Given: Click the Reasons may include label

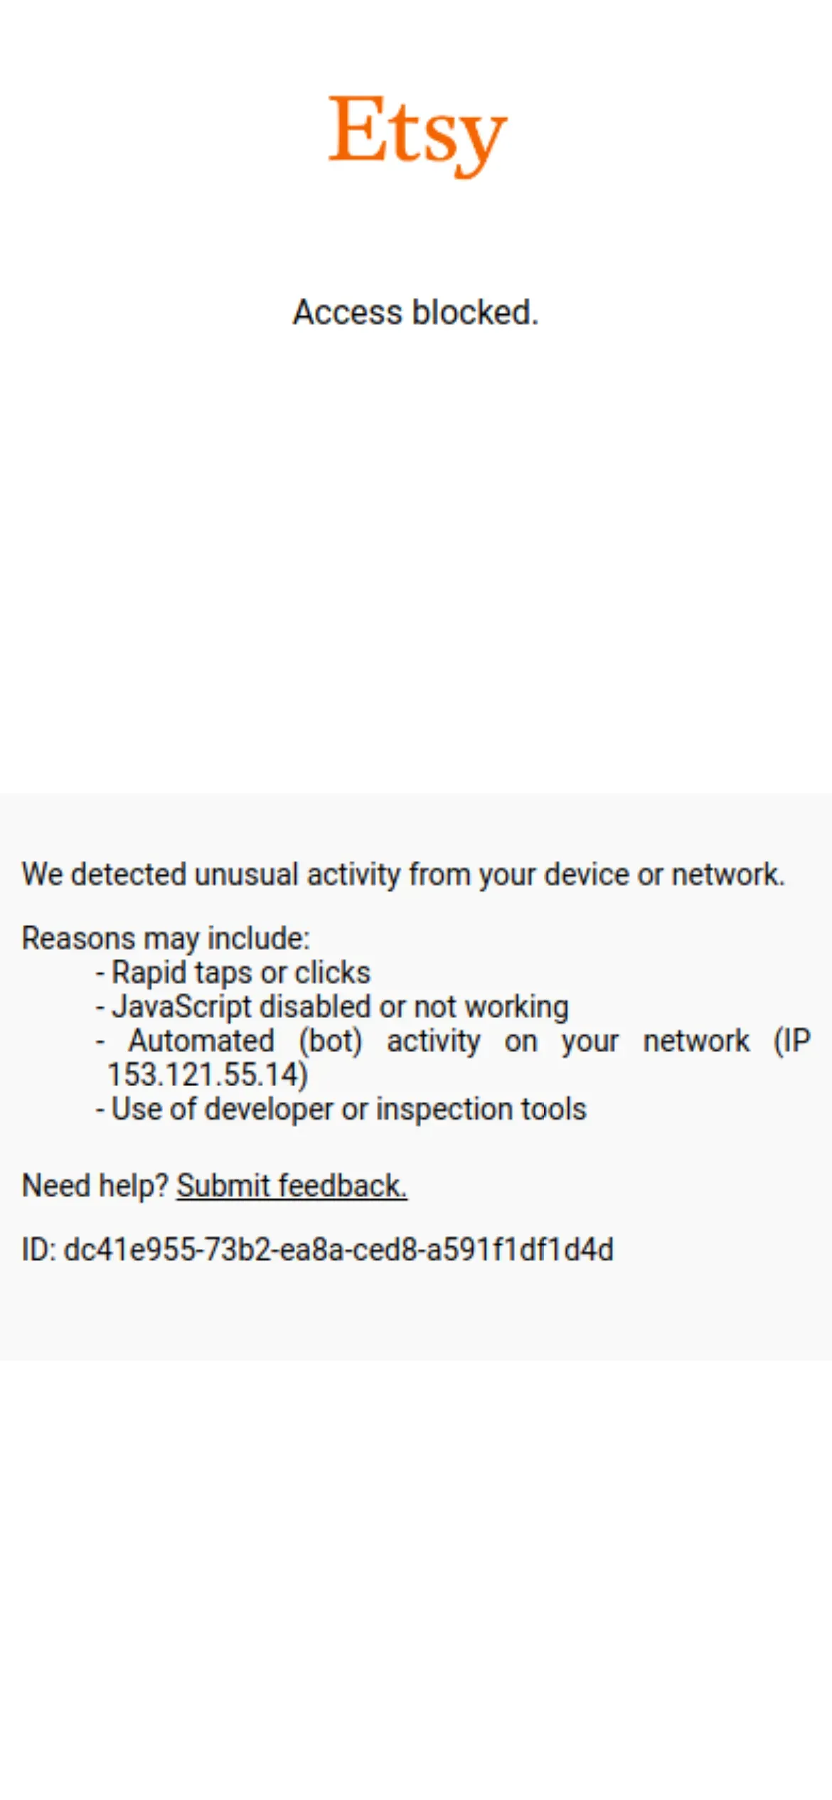Looking at the screenshot, I should click(x=166, y=939).
